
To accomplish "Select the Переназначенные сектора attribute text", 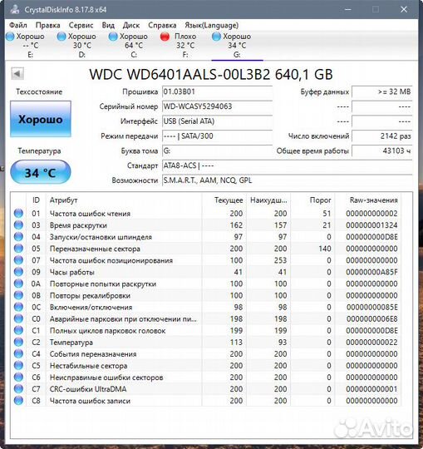I will (x=95, y=249).
